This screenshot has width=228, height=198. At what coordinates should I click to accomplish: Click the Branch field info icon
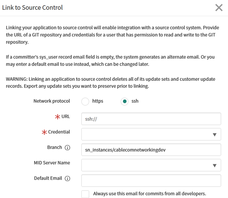[67, 147]
